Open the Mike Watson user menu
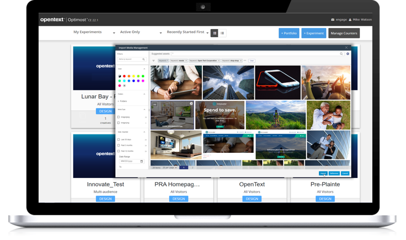This screenshot has width=406, height=240. tap(360, 20)
